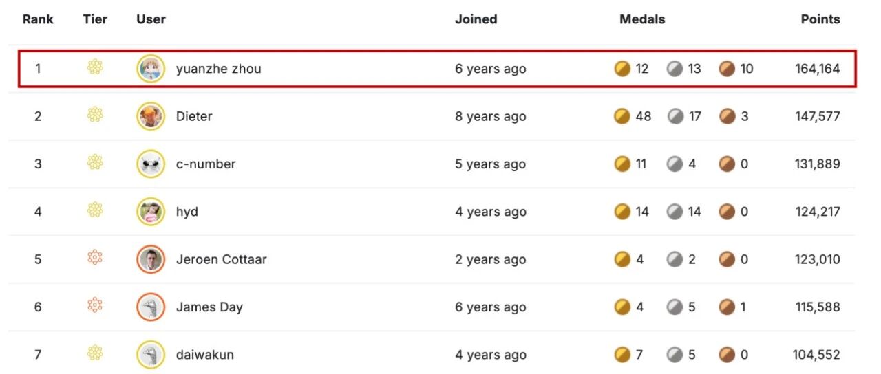This screenshot has height=374, width=881.
Task: Click the orange tier icon beside James Day
Action: 95,306
